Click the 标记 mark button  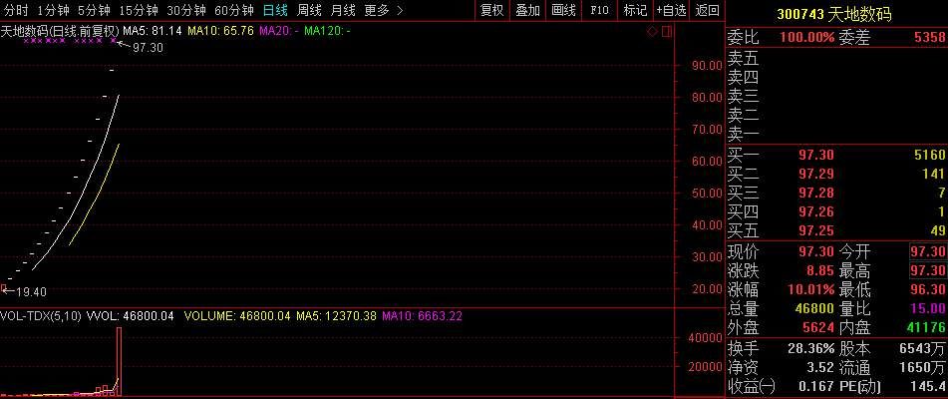coord(634,10)
